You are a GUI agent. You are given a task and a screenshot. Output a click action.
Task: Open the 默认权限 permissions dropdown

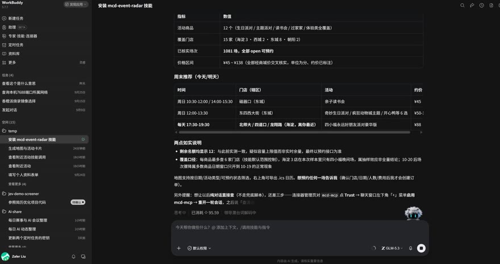click(199, 248)
